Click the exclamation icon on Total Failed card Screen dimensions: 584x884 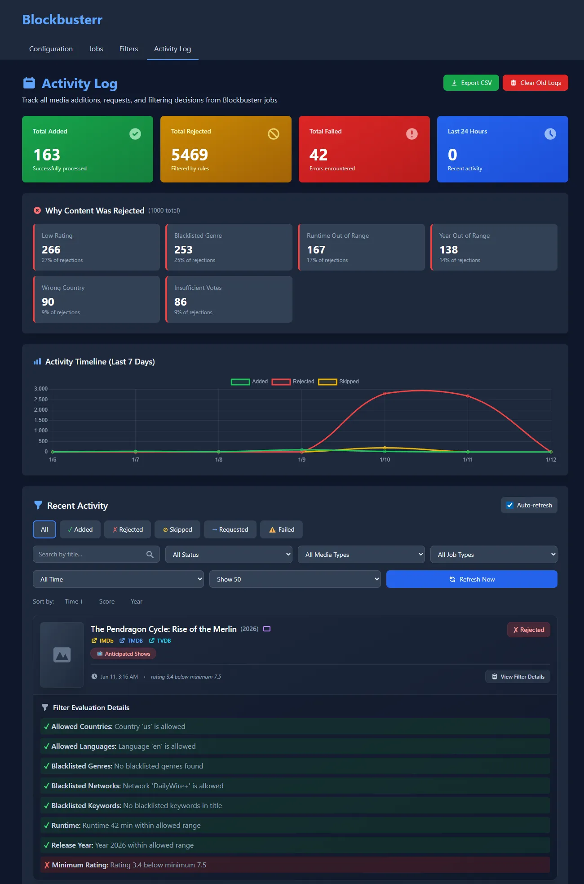412,134
